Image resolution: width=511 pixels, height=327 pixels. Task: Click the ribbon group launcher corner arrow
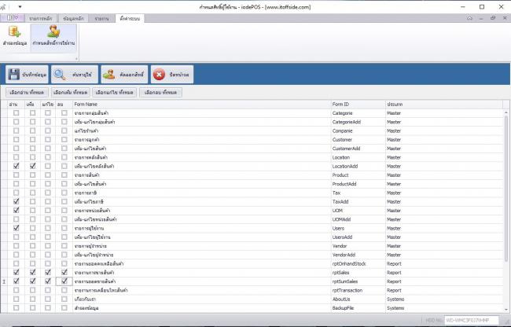pyautogui.click(x=76, y=59)
